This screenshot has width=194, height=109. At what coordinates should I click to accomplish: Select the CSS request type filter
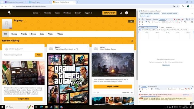coord(154,30)
